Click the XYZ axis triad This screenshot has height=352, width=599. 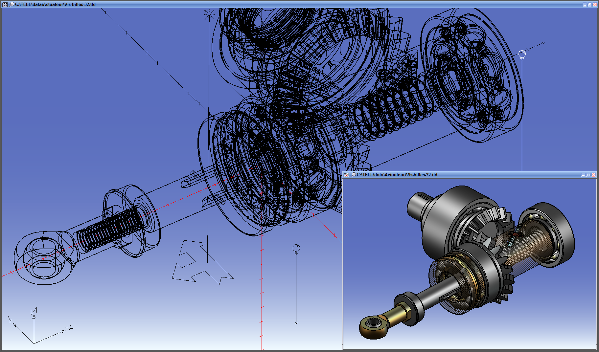pyautogui.click(x=35, y=328)
